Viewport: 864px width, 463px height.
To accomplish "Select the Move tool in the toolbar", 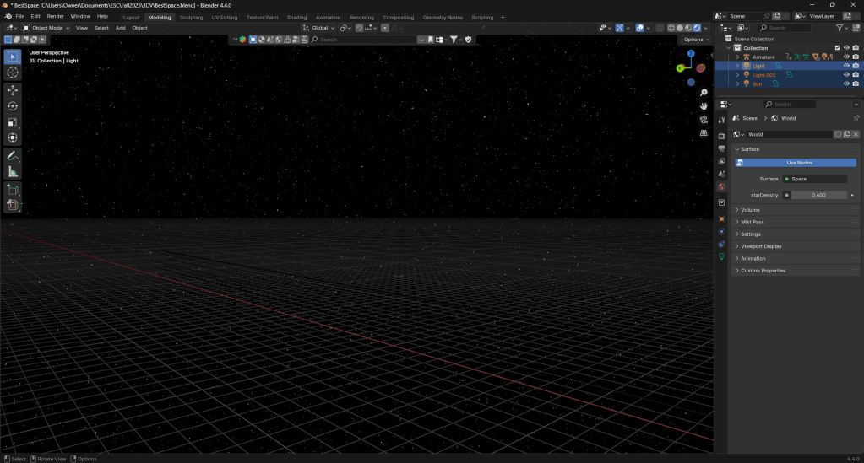I will point(13,89).
